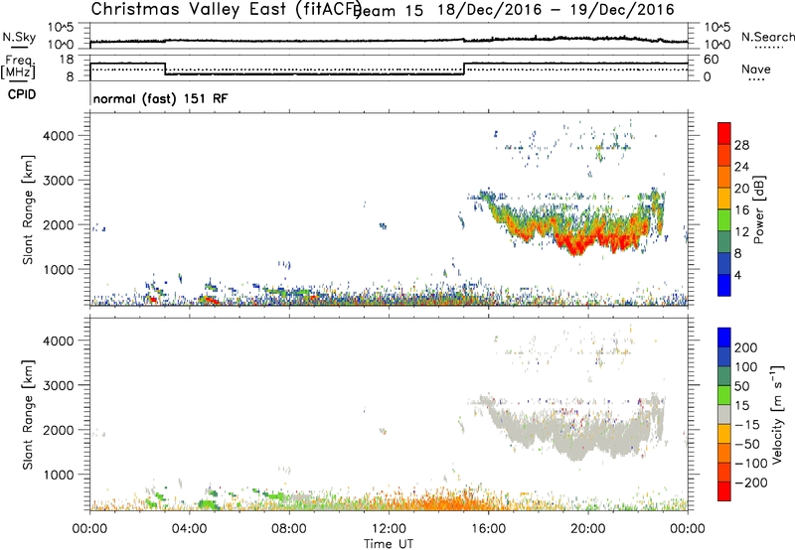Click "4000" tick of the power panel

tap(59, 136)
